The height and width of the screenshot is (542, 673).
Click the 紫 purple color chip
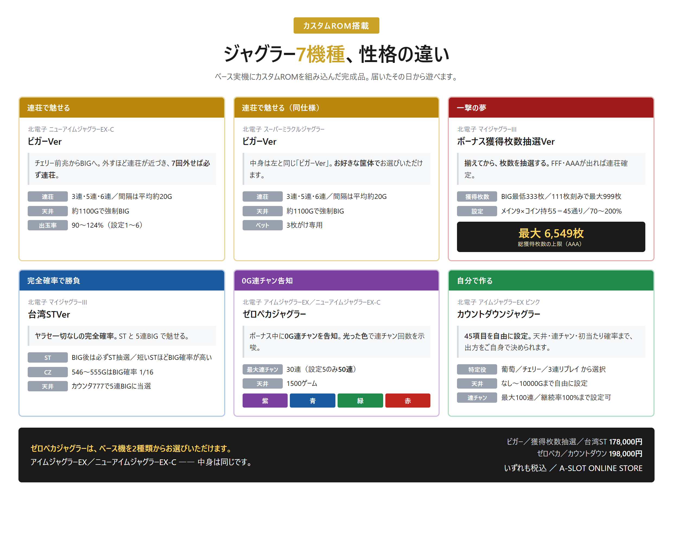tap(265, 401)
